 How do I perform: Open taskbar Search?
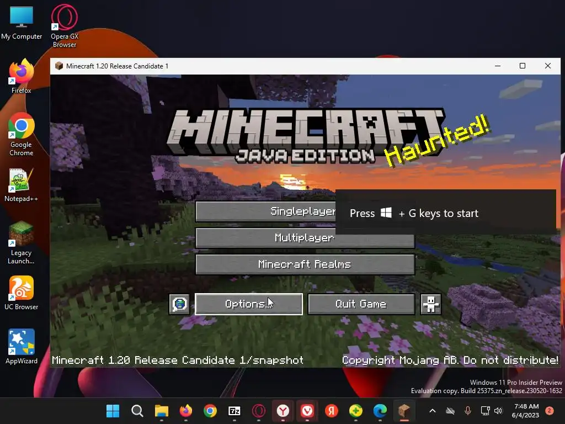point(137,411)
